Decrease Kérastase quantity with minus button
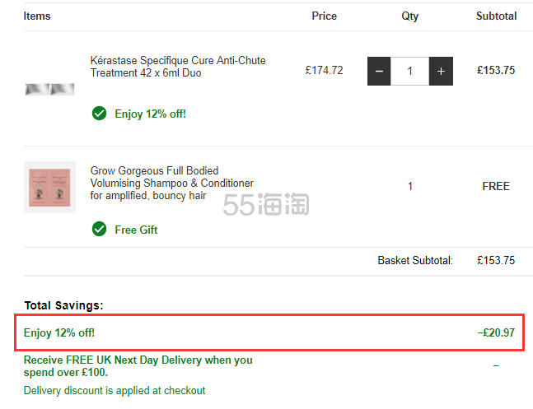533x409 pixels. pos(379,72)
